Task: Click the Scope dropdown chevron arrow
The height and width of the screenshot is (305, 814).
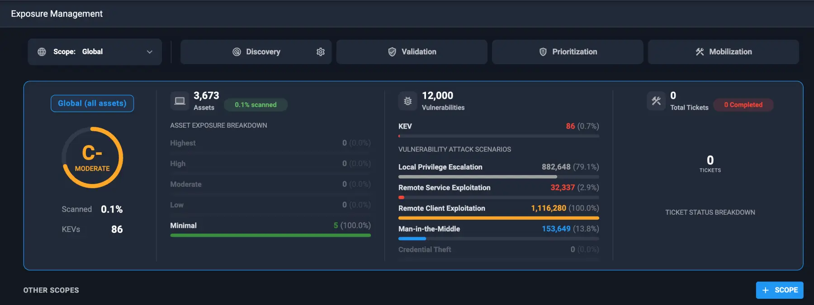Action: click(150, 52)
